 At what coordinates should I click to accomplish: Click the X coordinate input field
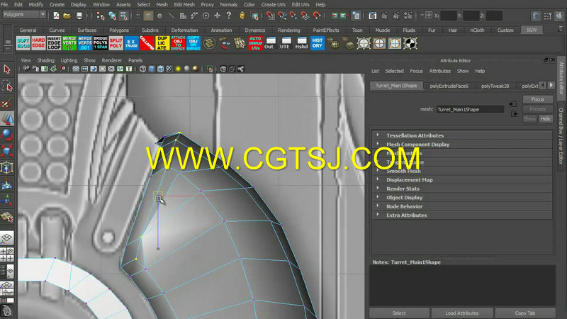(449, 16)
